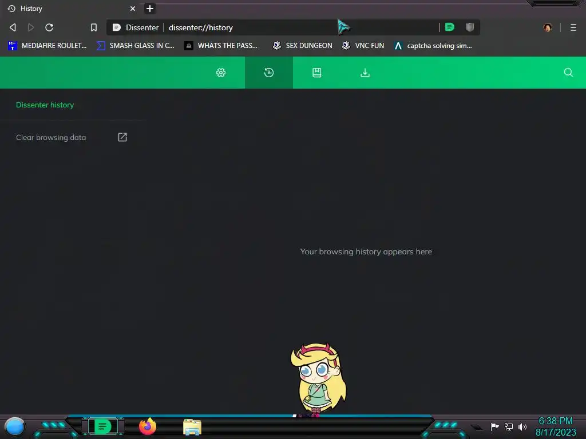Go back using the back arrow
This screenshot has height=439, width=586.
click(x=13, y=27)
